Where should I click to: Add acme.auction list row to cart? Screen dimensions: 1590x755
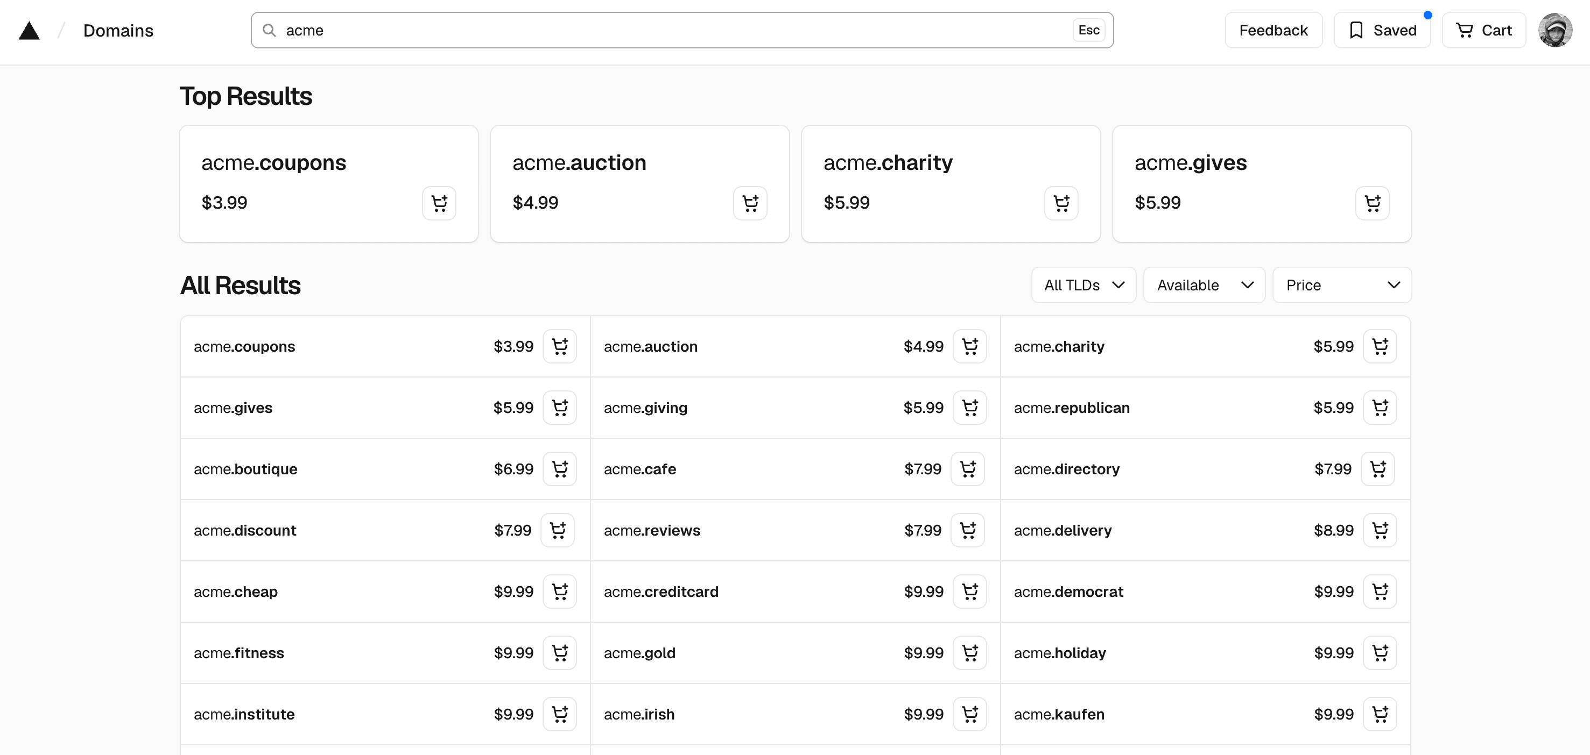pos(970,346)
